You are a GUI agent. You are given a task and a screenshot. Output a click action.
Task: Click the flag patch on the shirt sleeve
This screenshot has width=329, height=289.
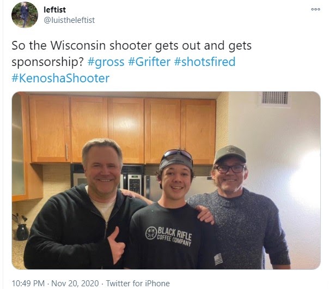point(218,259)
